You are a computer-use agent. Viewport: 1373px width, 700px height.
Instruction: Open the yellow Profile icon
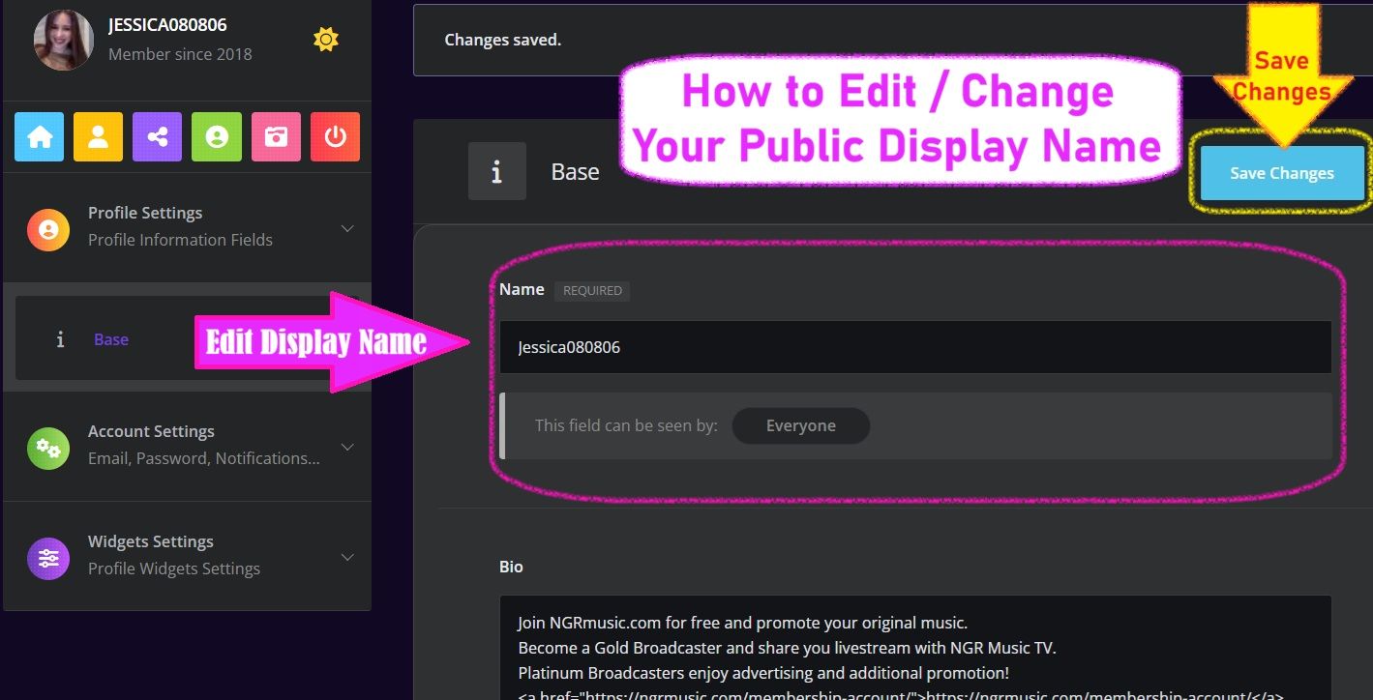pyautogui.click(x=97, y=136)
